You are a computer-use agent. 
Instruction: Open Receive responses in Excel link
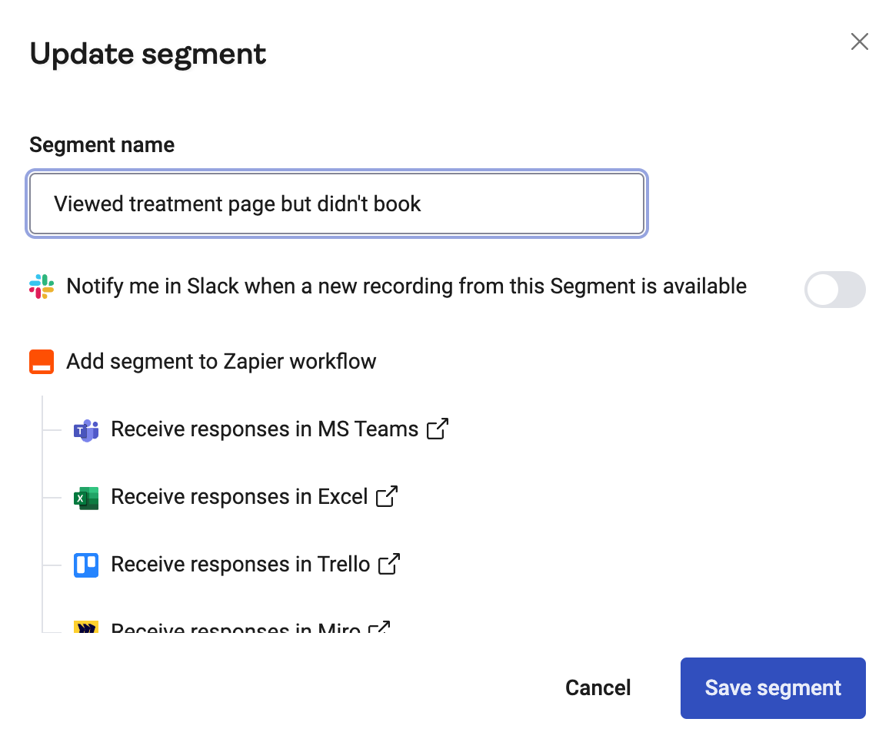tap(239, 497)
